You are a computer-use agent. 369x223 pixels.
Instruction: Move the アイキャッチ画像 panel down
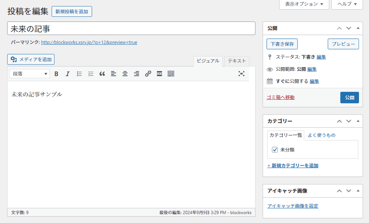click(349, 191)
